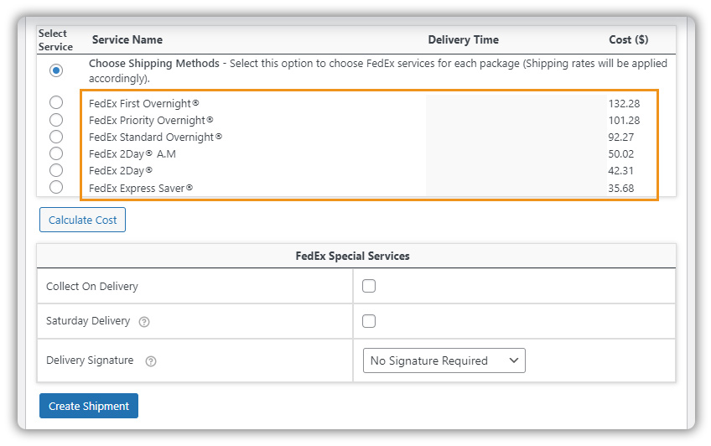Click the Choose Shipping Methods description text
The image size is (711, 446).
[377, 70]
